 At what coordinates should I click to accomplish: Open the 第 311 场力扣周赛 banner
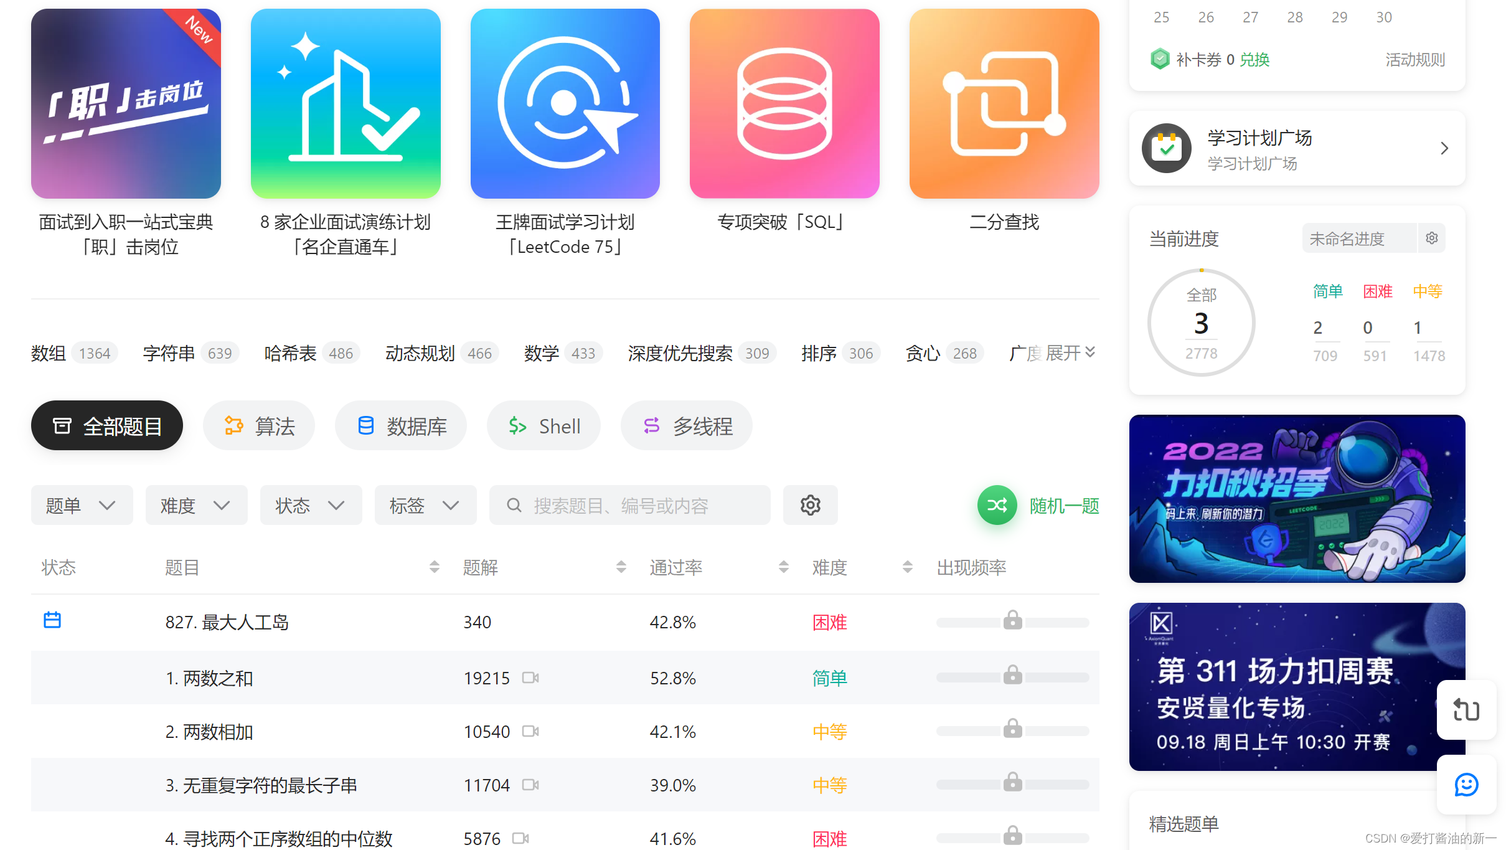click(1297, 687)
